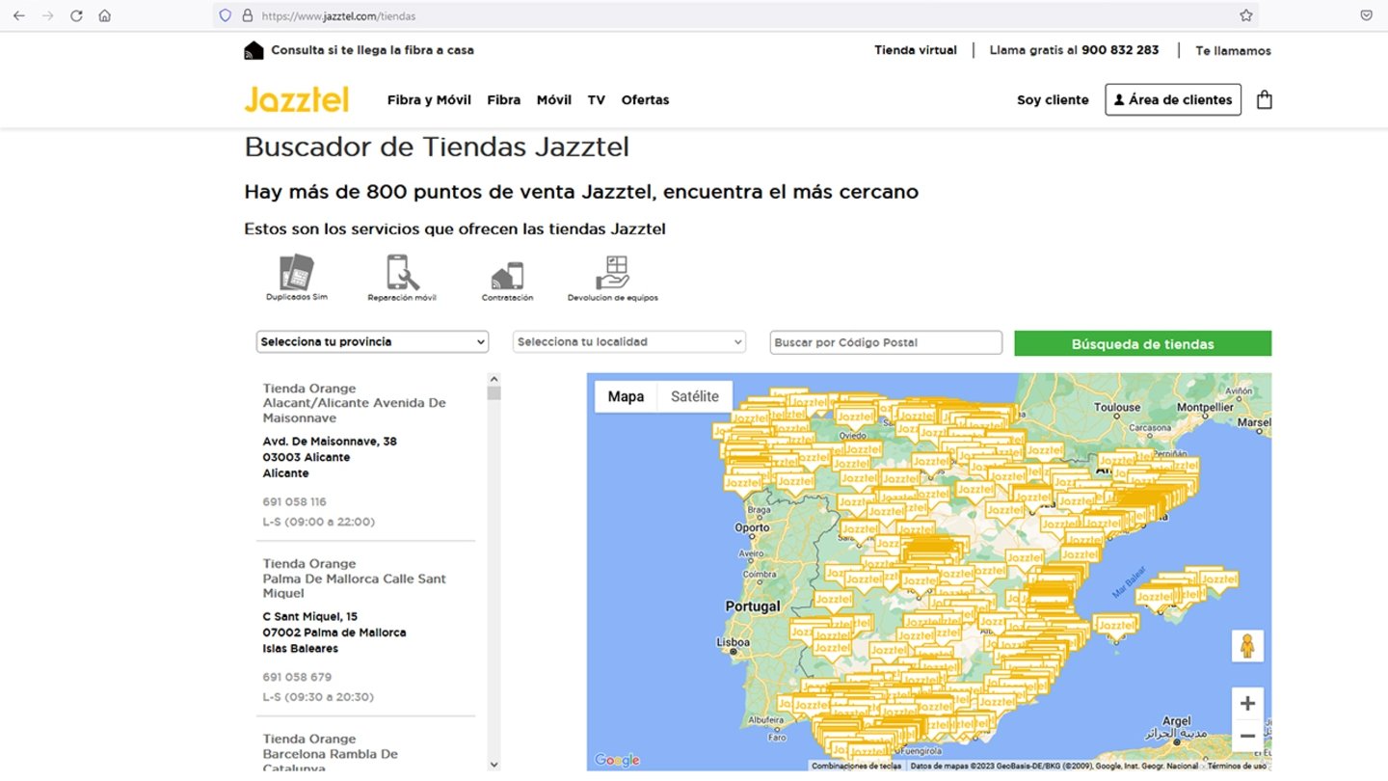Click the 'Búsqueda de tiendas' button
Screen dimensions: 1388x781
point(1142,343)
